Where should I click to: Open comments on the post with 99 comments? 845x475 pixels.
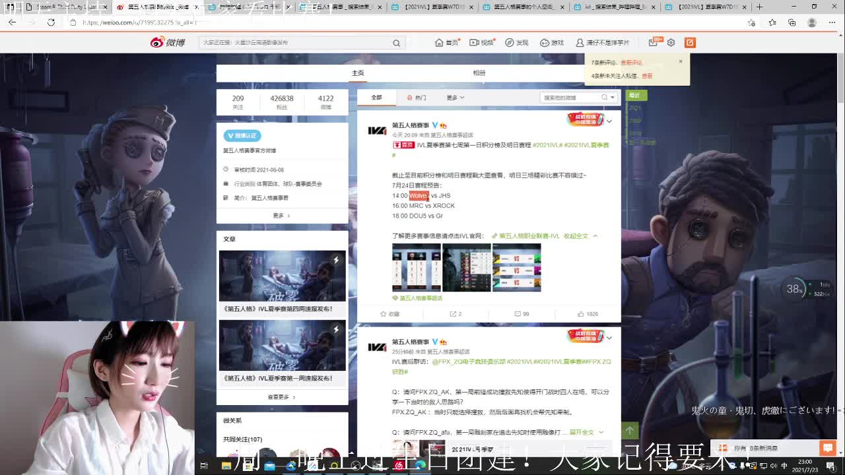521,314
